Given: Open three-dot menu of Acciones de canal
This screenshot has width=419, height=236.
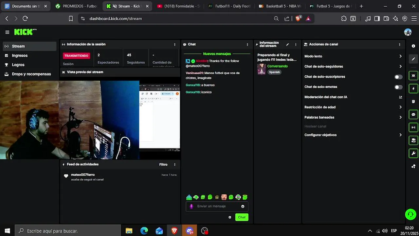Looking at the screenshot, I should 399,44.
